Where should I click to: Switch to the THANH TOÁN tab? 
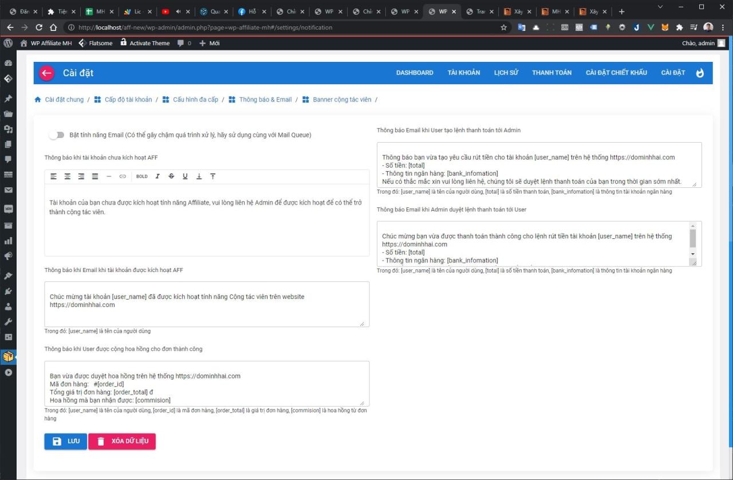pyautogui.click(x=551, y=73)
